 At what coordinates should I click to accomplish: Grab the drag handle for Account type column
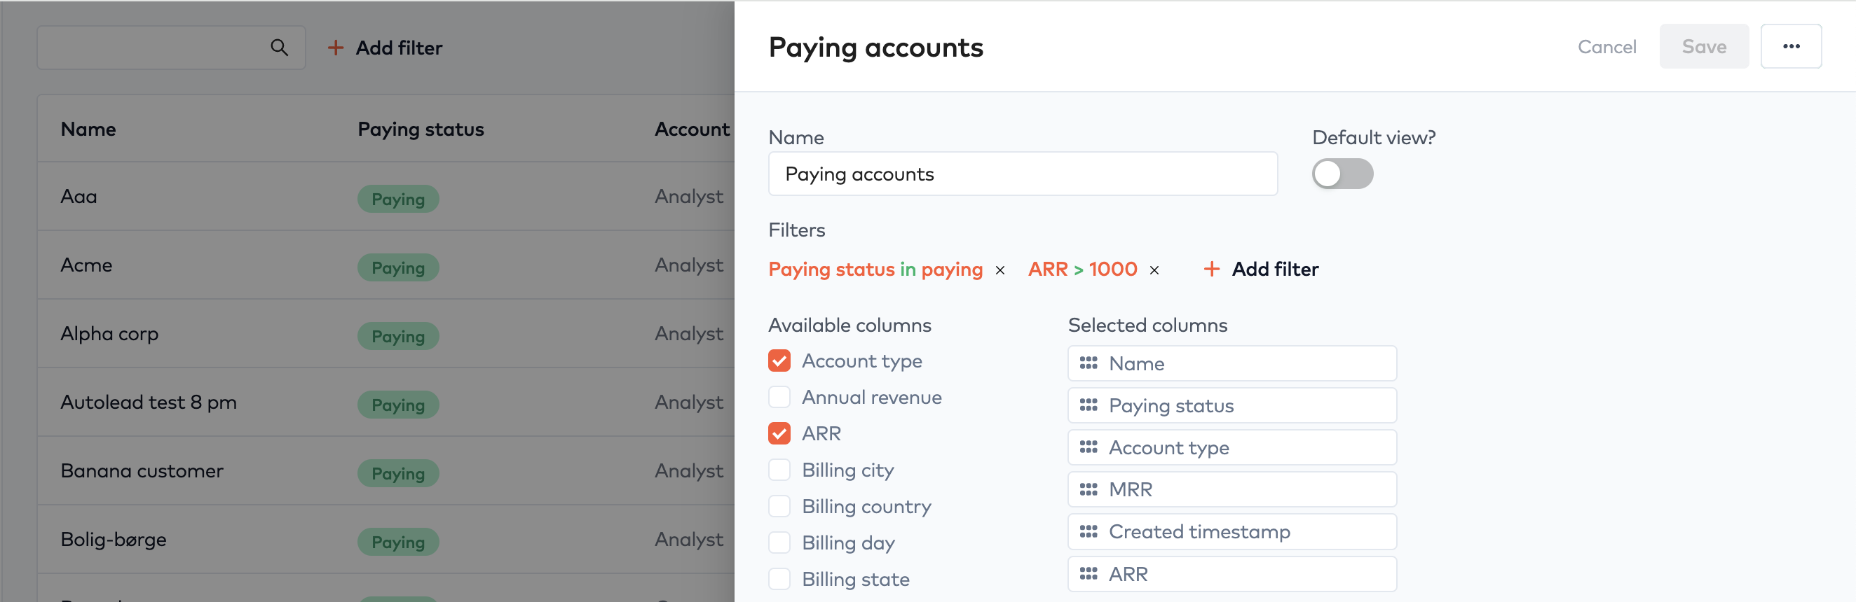1088,447
